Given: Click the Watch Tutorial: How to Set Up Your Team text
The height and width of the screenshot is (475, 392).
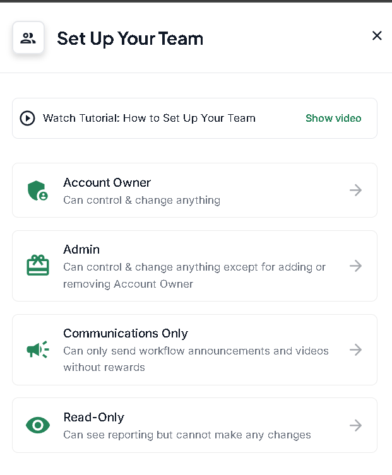Looking at the screenshot, I should [x=149, y=118].
